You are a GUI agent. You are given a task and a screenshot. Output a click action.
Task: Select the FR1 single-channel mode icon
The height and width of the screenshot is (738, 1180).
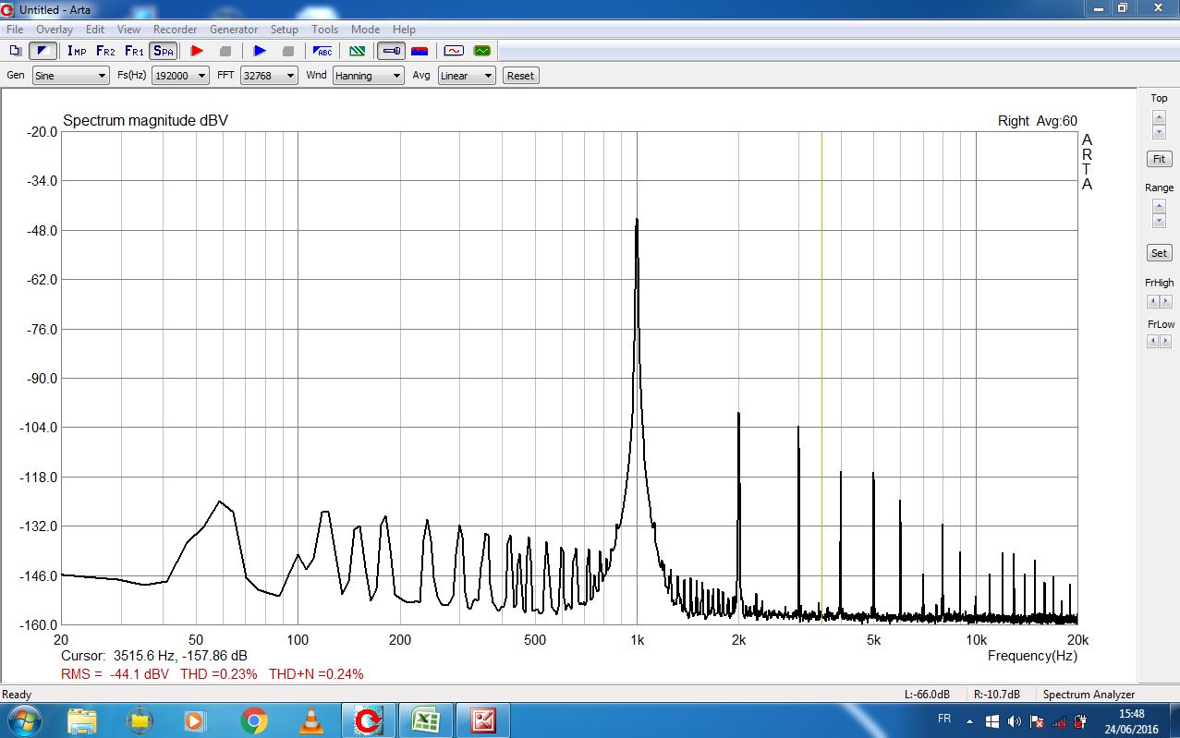134,51
